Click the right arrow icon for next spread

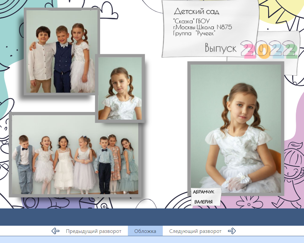click(232, 231)
